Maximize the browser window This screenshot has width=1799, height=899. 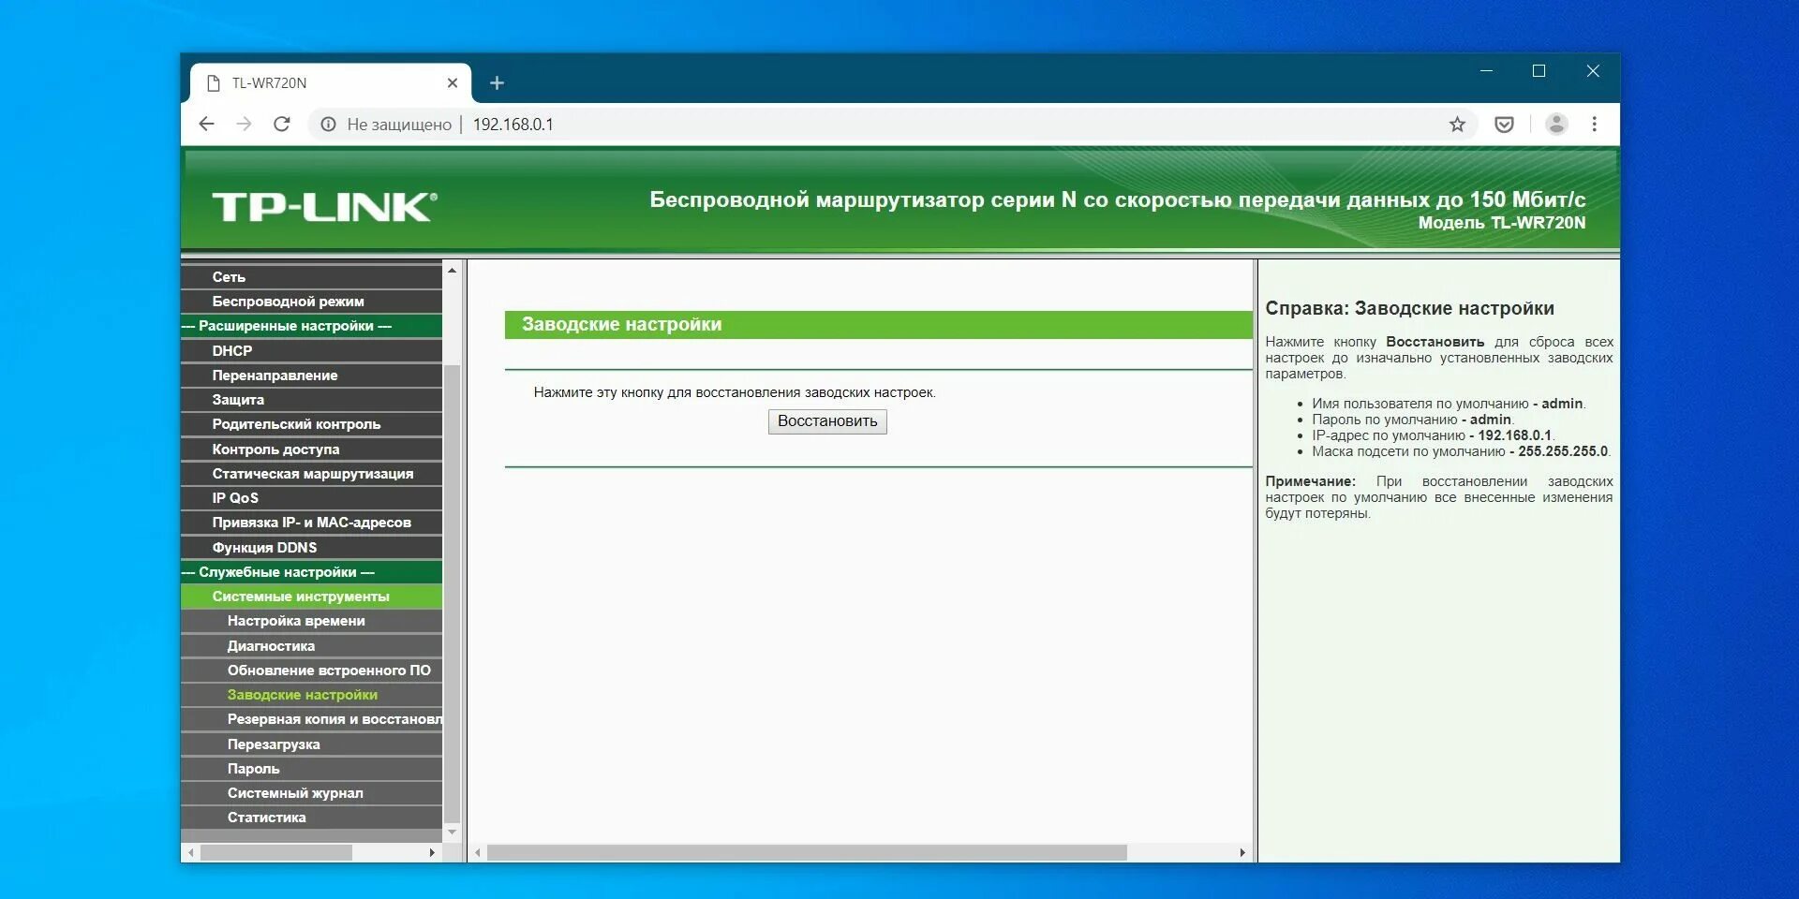1539,71
